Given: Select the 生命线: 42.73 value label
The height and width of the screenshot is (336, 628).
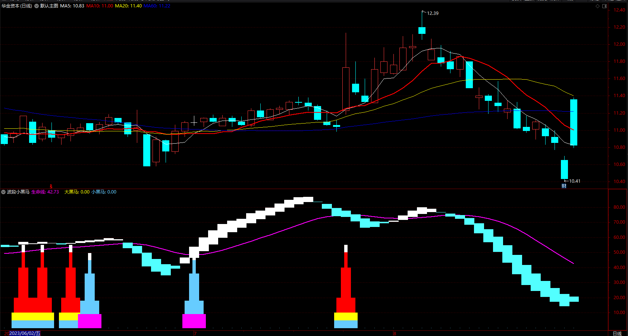Looking at the screenshot, I should coord(45,192).
